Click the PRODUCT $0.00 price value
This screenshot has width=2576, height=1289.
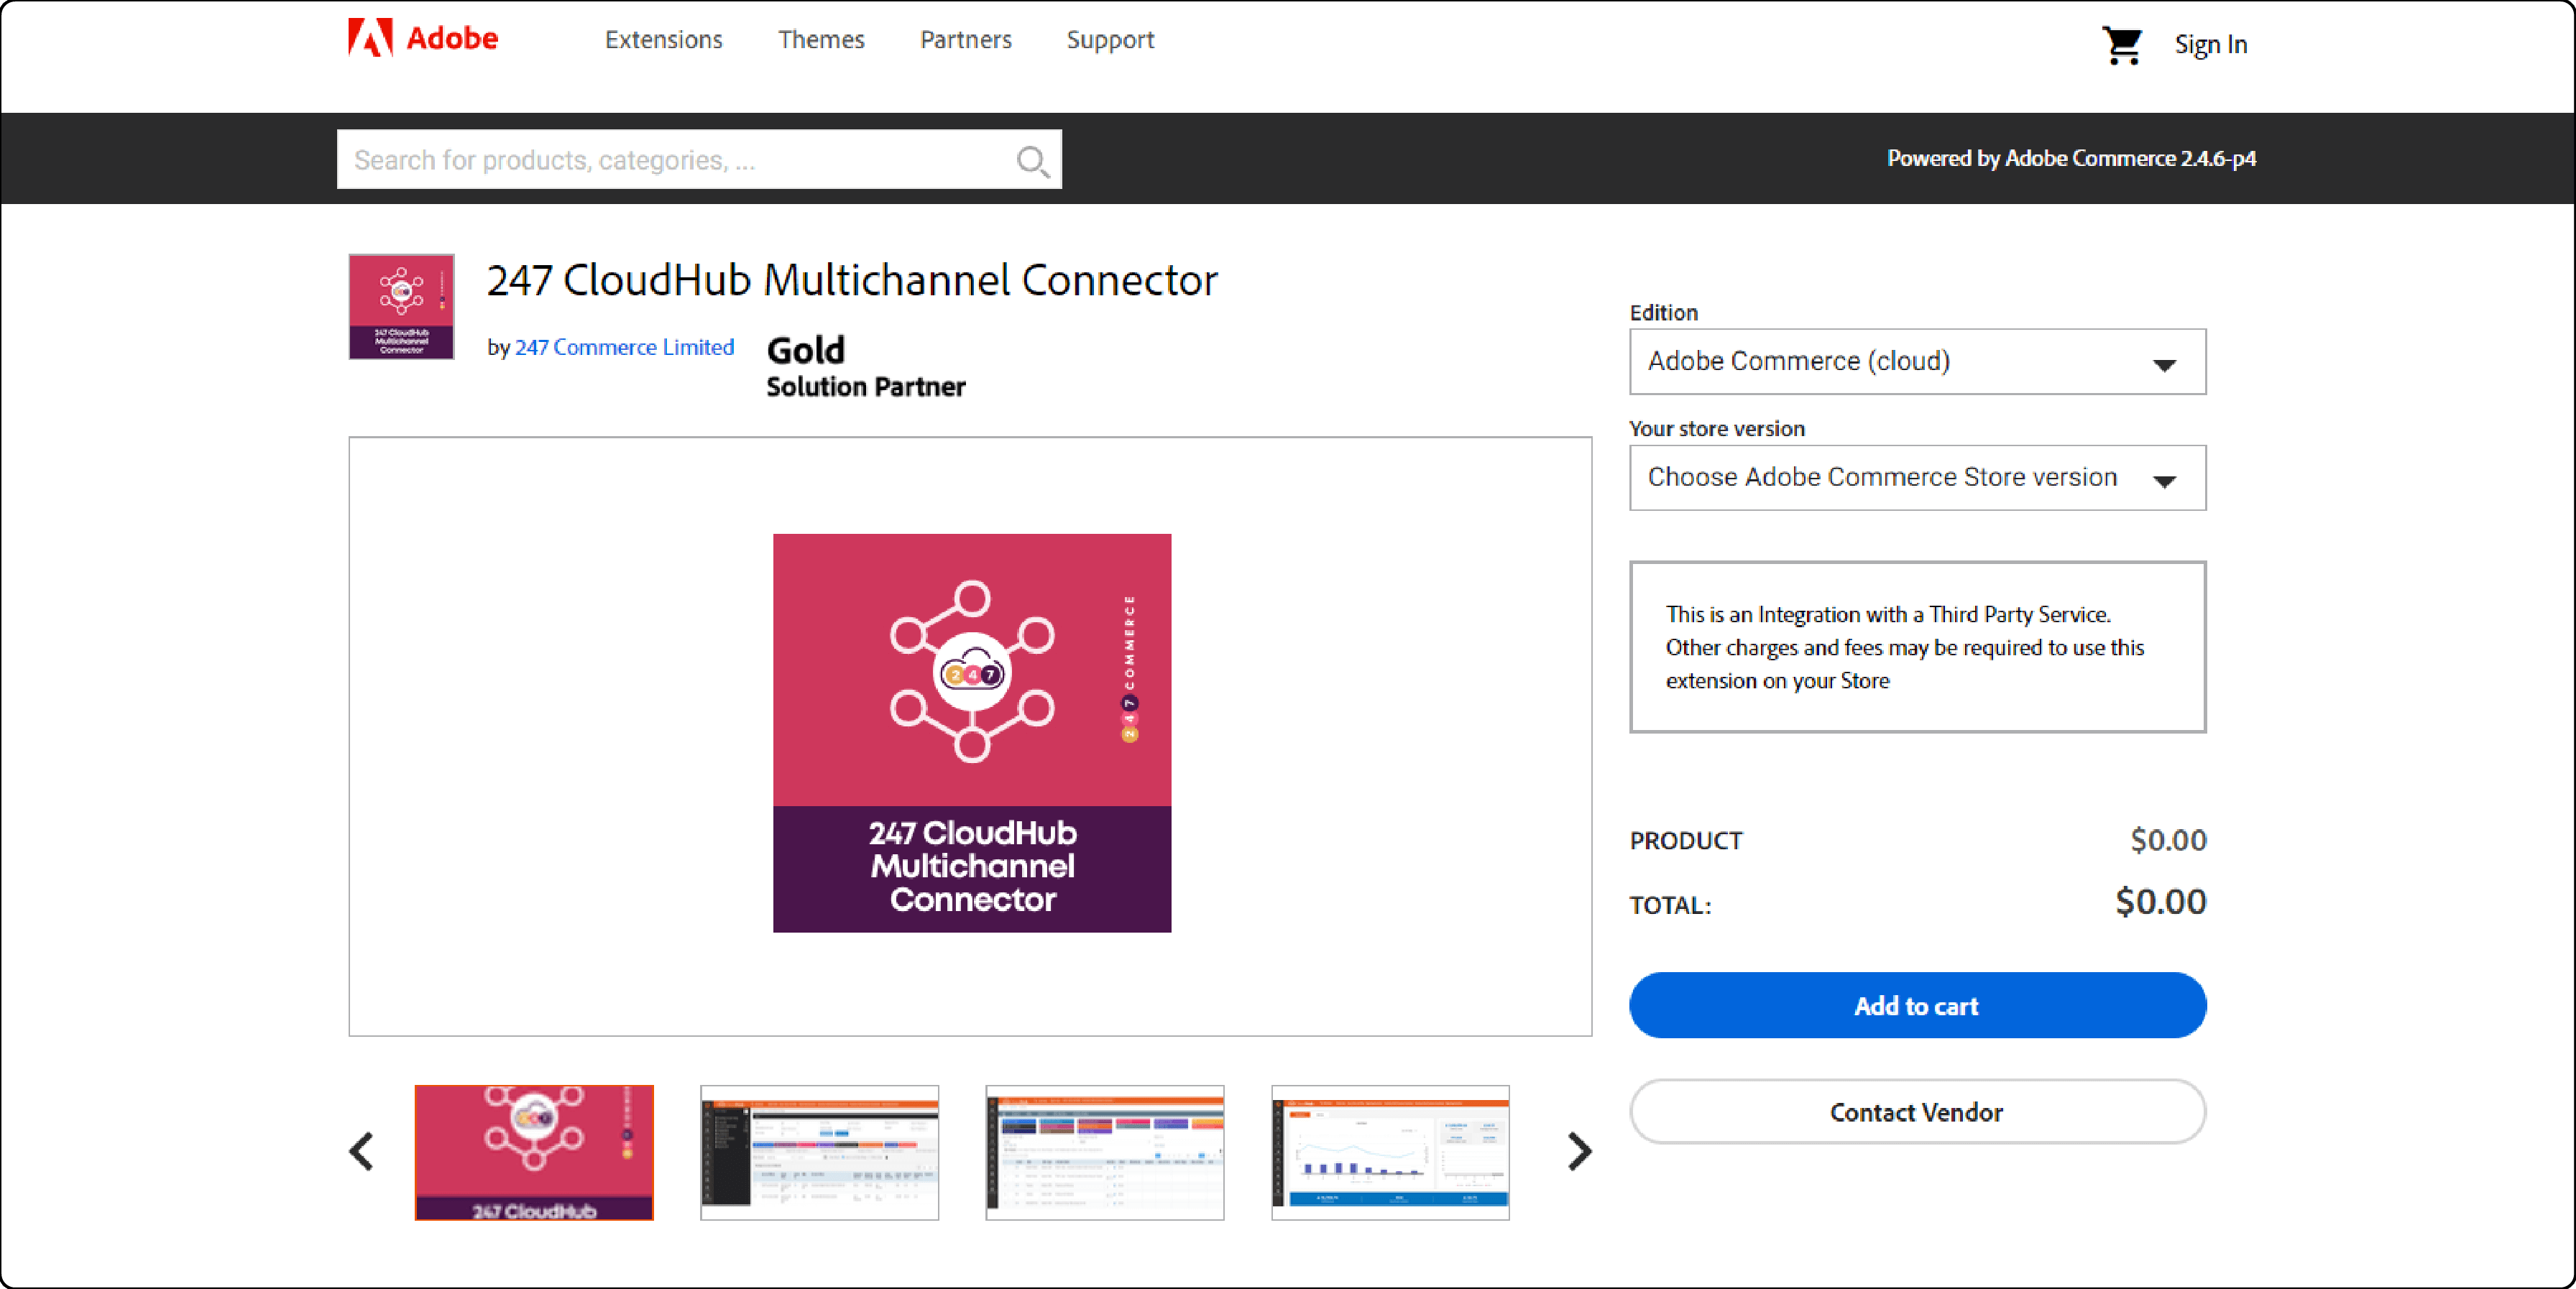tap(2168, 840)
